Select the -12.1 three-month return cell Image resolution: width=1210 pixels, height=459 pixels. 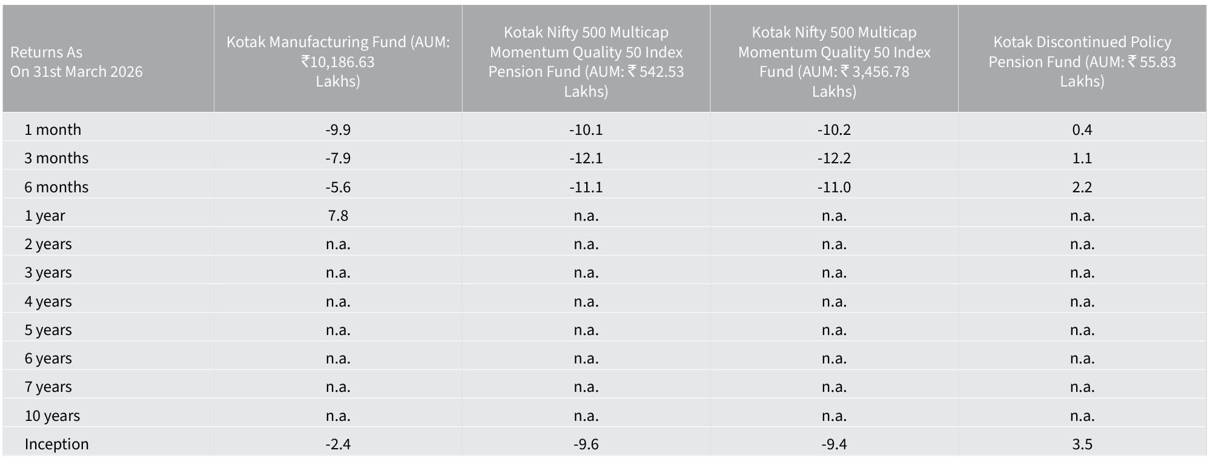tap(586, 158)
